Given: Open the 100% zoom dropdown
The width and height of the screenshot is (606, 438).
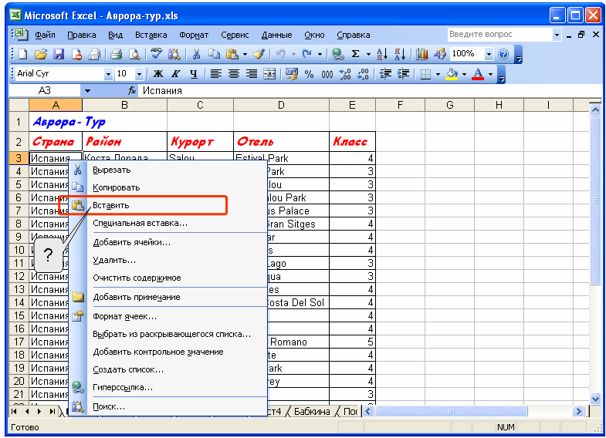Looking at the screenshot, I should click(489, 54).
